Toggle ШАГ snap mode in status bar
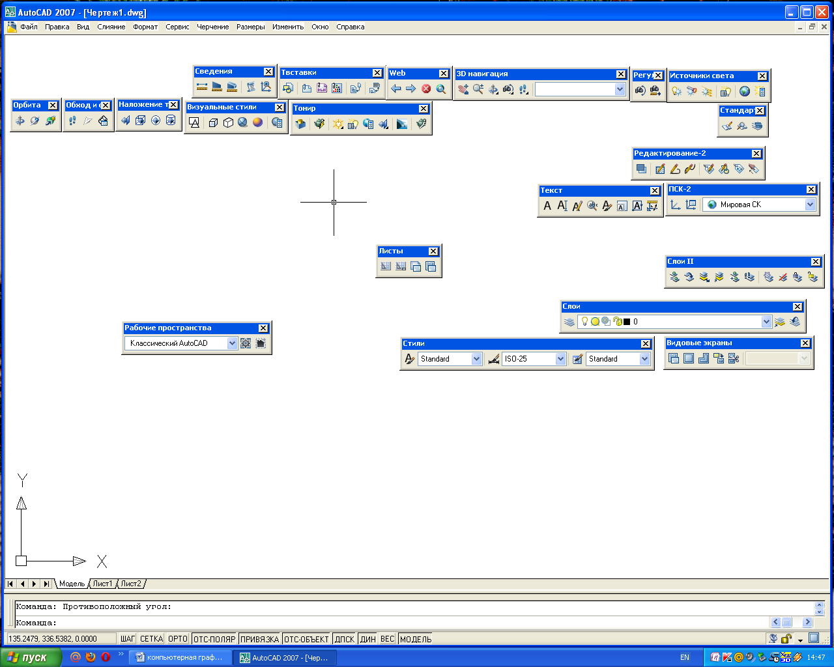This screenshot has width=834, height=667. pos(128,639)
